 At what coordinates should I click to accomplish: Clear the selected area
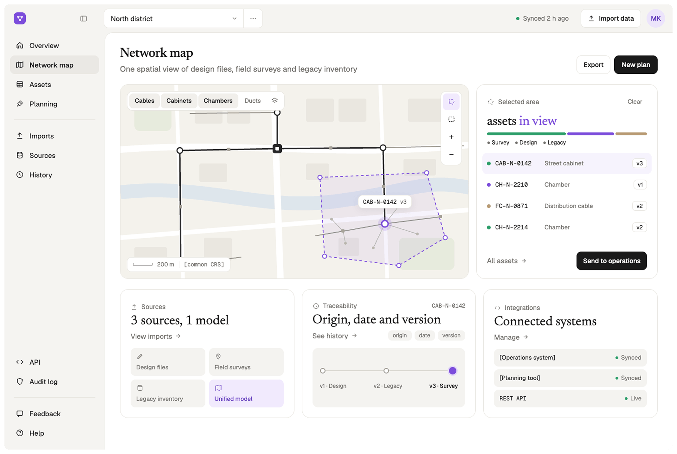pos(634,102)
